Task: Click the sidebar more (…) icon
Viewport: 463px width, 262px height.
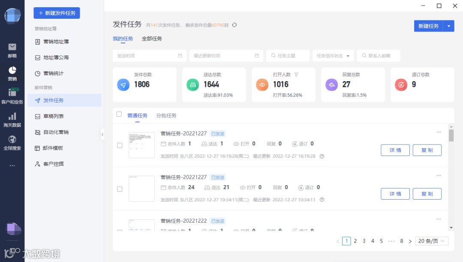Action: pyautogui.click(x=12, y=166)
